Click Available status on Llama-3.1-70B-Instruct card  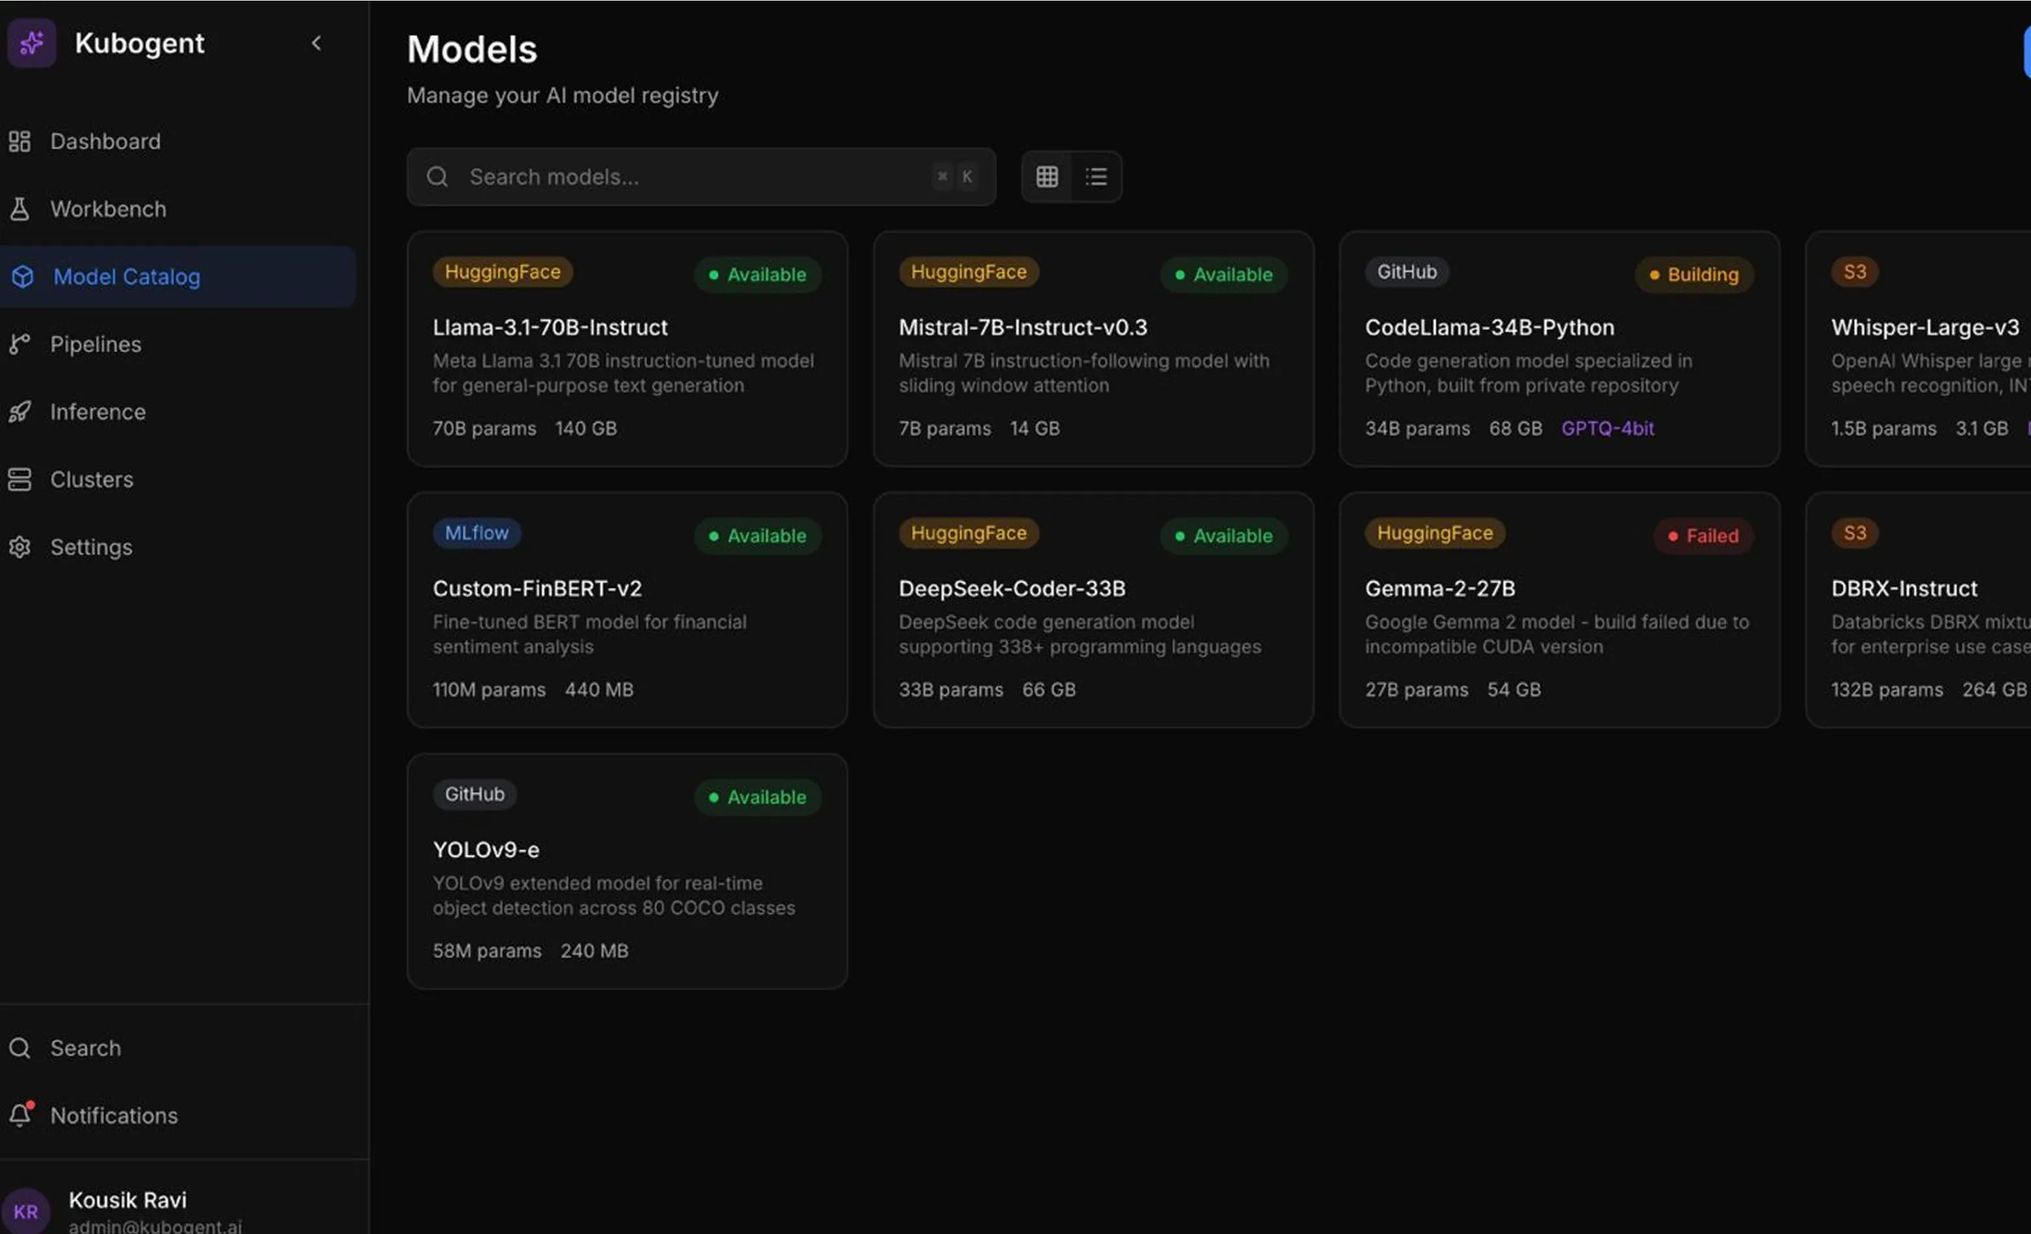pos(758,275)
